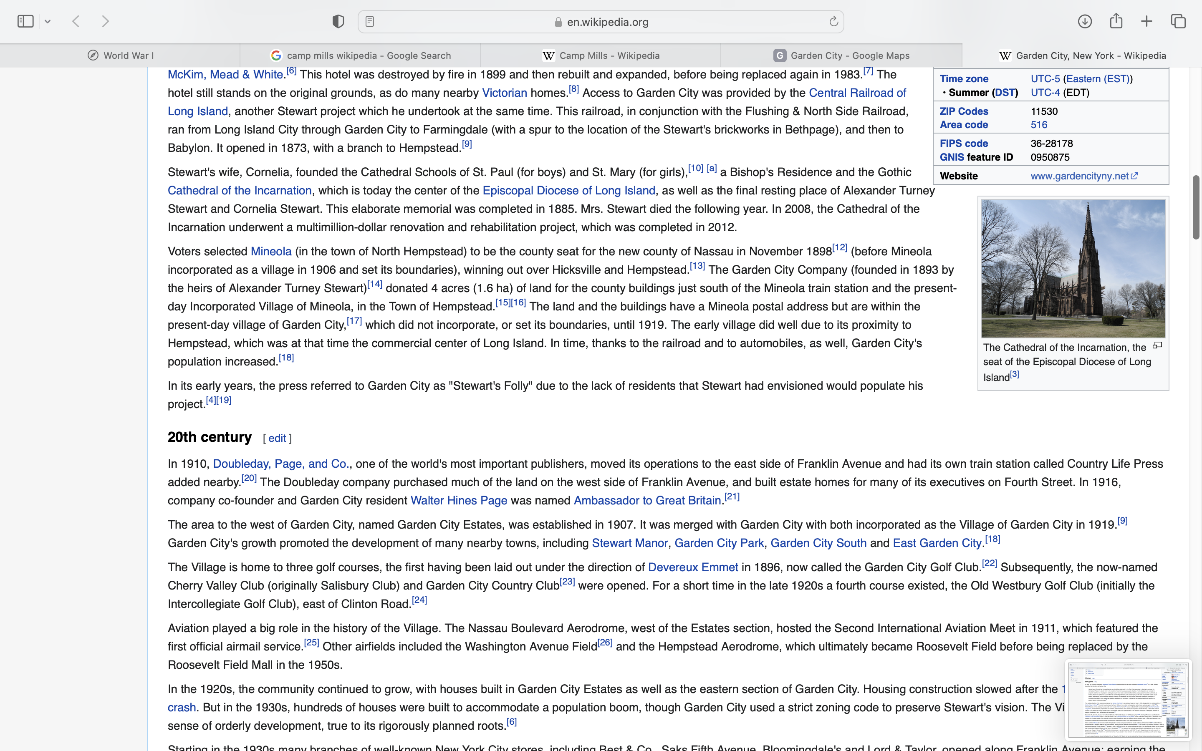Click the page vertical scrollbar handle
The width and height of the screenshot is (1202, 751).
click(x=1196, y=208)
